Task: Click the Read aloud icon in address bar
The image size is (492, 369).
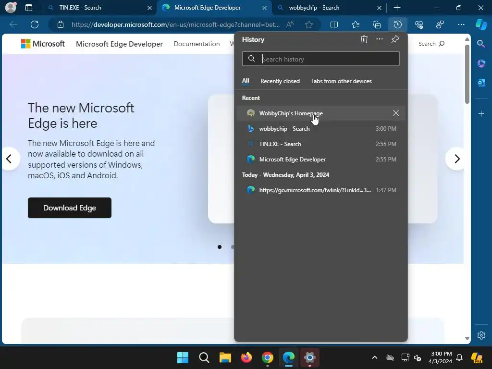Action: [x=290, y=25]
